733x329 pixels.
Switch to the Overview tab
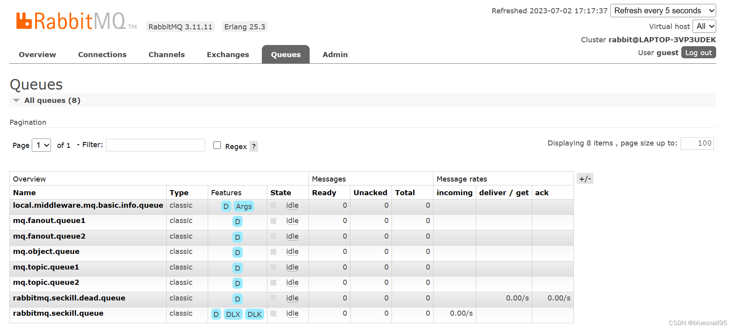pos(37,54)
